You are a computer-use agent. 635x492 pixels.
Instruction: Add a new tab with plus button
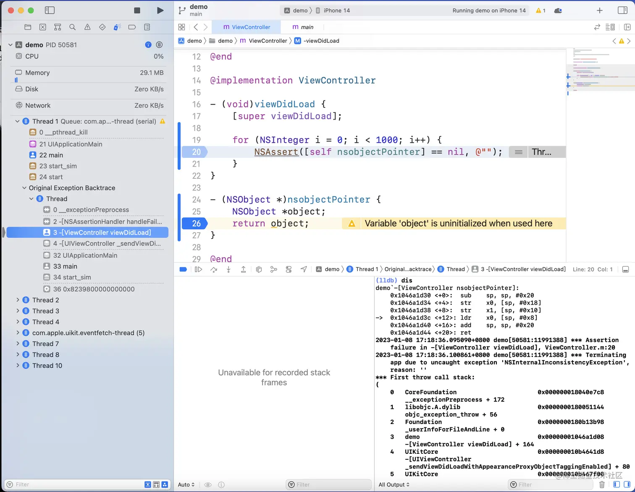pos(600,10)
